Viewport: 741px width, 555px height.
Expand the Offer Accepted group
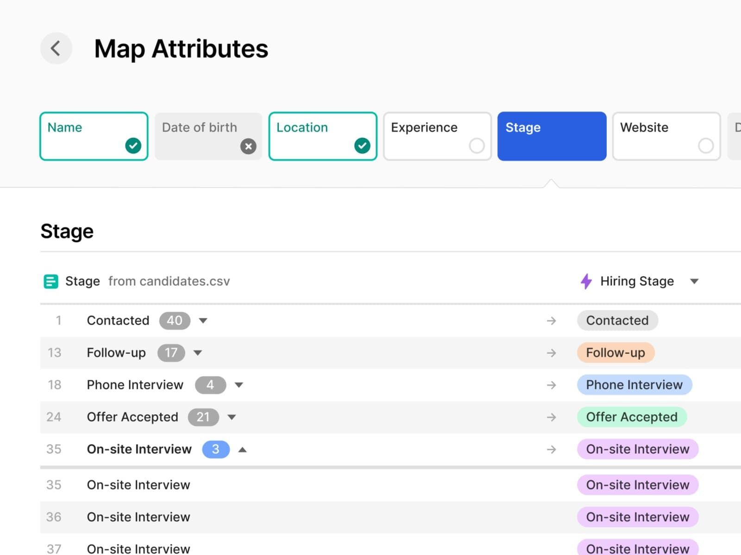click(232, 417)
